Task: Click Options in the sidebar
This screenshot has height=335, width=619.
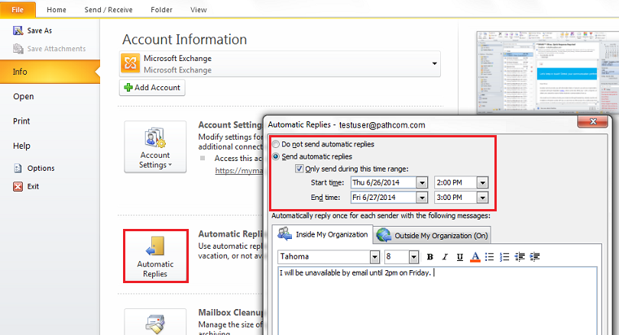Action: (x=34, y=169)
